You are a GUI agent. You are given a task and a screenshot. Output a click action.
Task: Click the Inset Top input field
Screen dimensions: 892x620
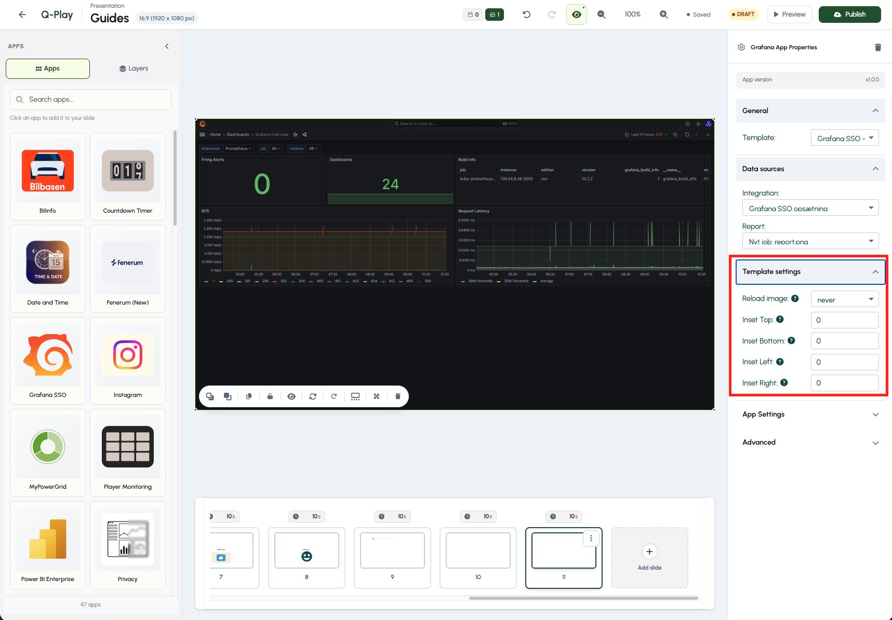point(845,320)
